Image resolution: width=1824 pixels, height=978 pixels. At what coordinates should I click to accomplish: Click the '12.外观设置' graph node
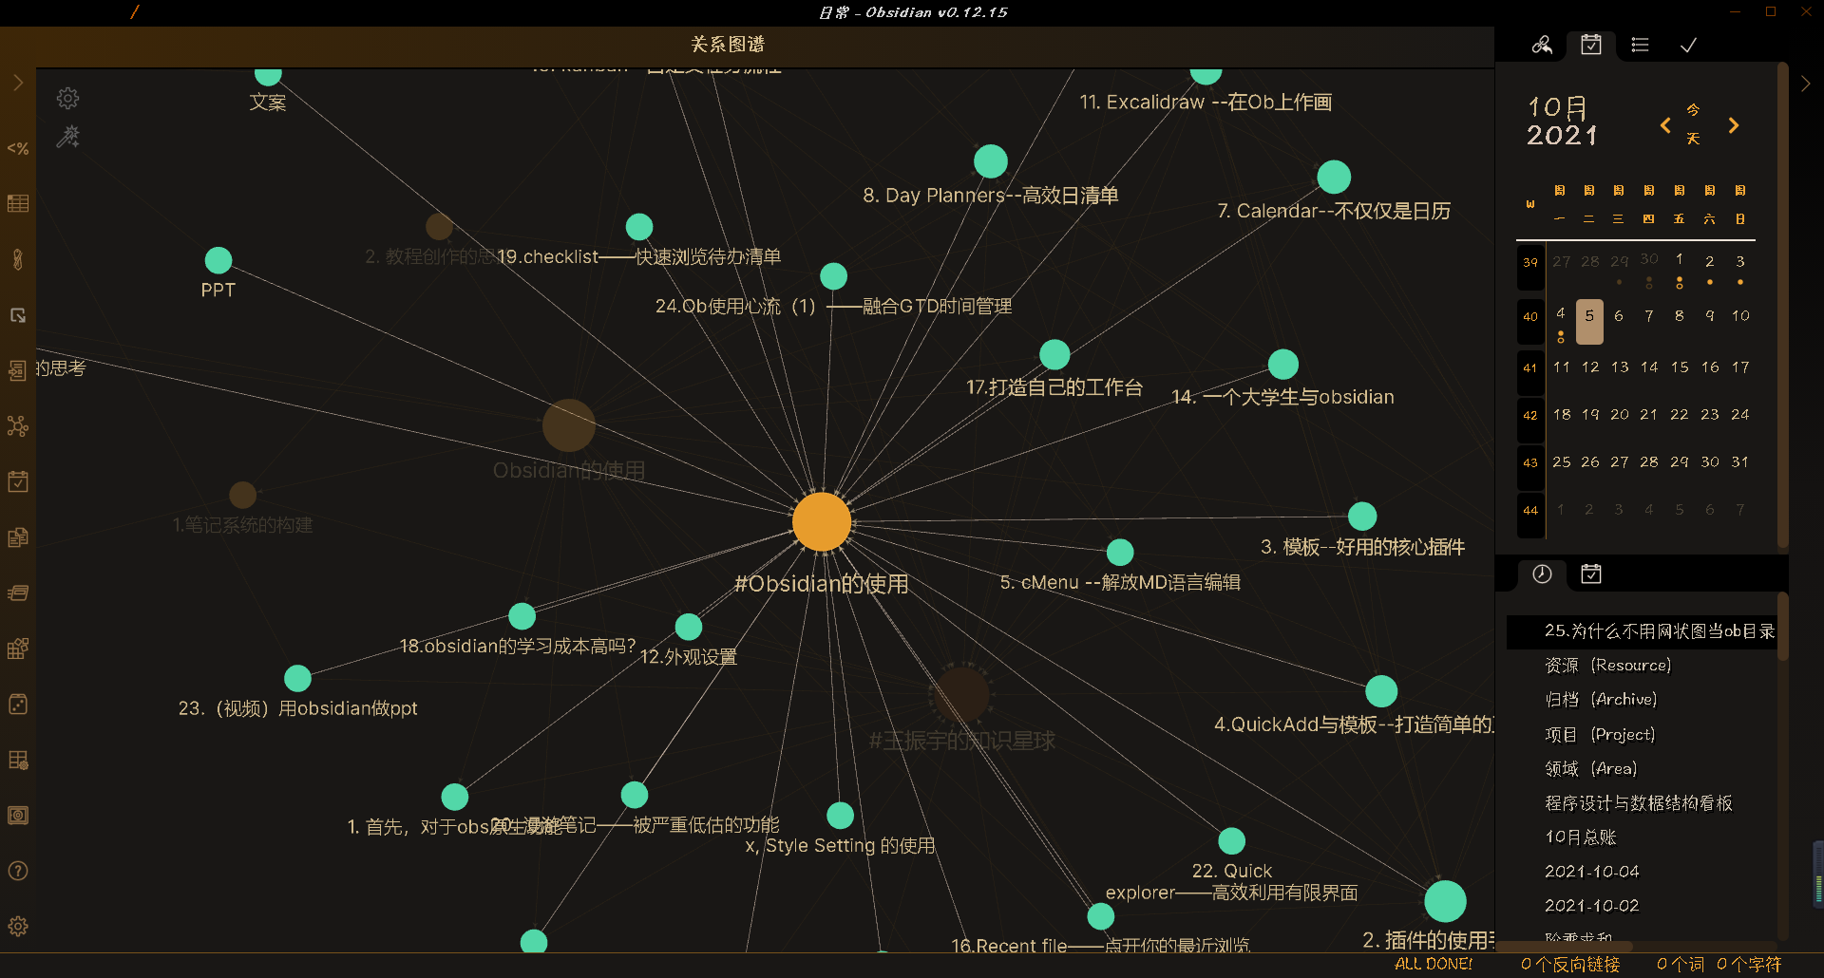(x=689, y=627)
